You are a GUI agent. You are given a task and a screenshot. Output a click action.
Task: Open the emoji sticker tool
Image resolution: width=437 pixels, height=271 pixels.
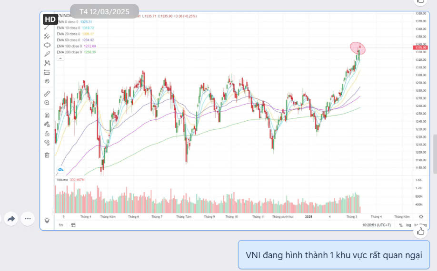point(47,81)
